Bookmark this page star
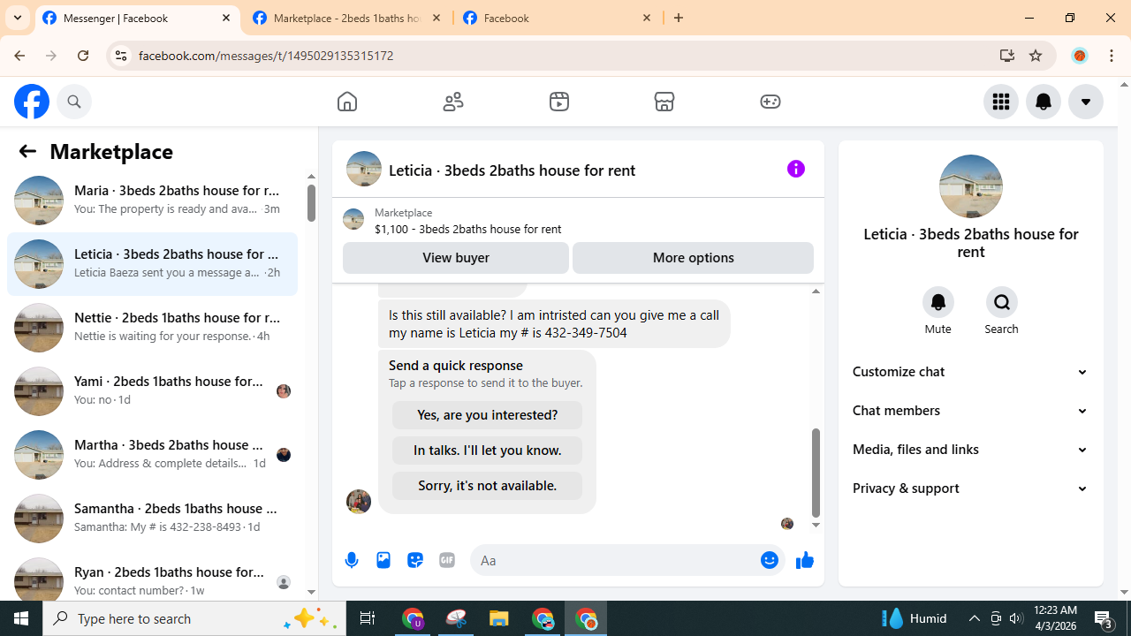The image size is (1131, 636). tap(1036, 56)
